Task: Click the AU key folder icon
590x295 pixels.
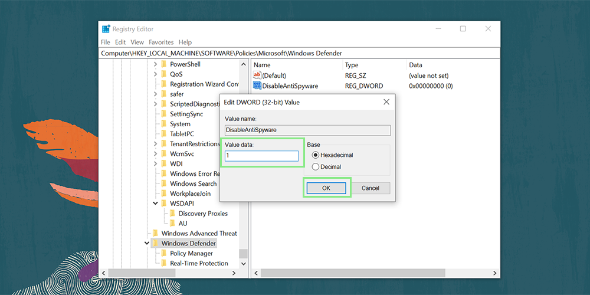Action: (x=172, y=224)
